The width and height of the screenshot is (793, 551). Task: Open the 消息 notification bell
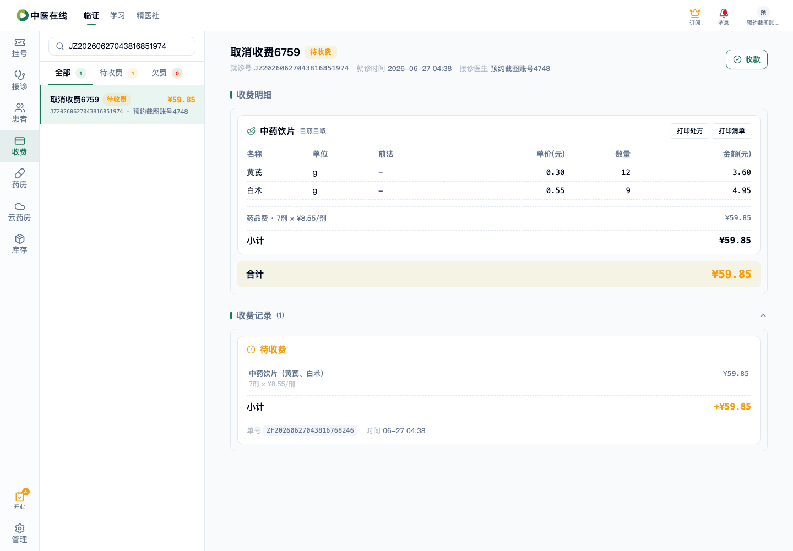click(x=724, y=13)
